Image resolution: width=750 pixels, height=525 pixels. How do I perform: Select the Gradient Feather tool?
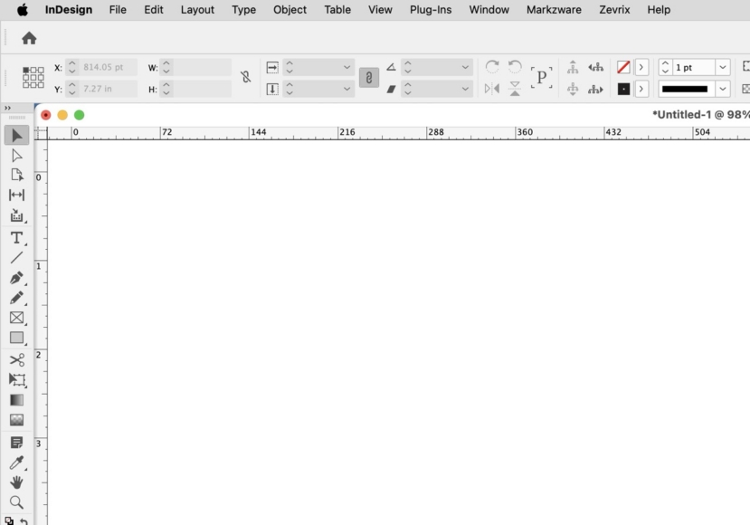tap(17, 420)
